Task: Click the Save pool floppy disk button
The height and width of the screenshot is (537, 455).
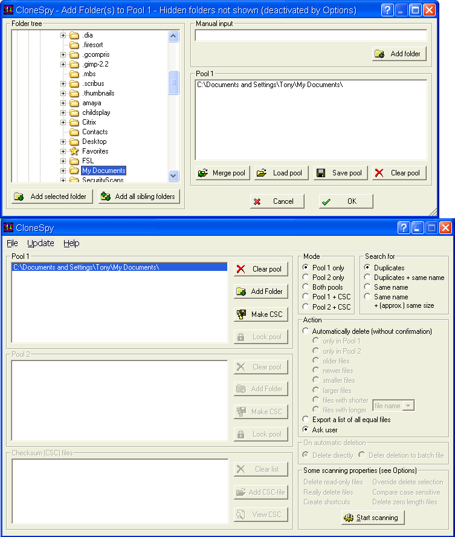Action: click(x=340, y=173)
